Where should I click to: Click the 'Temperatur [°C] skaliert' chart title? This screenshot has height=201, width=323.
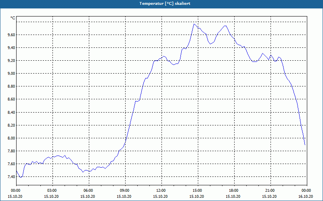[165, 4]
